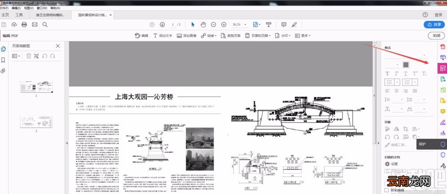Screen dimensions: 447x194
Task: Toggle superscript text style
Action: [x=415, y=74]
